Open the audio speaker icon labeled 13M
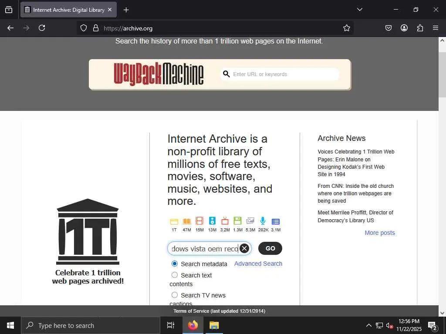 pos(212,221)
